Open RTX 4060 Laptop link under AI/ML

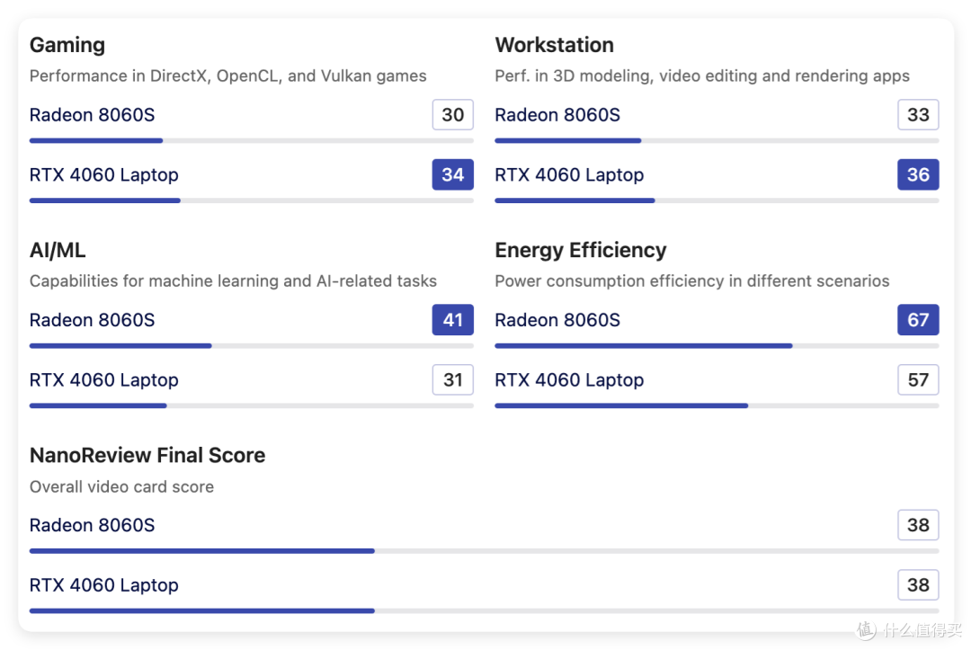click(104, 379)
